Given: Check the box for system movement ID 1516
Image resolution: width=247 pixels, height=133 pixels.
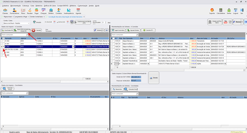Looking at the screenshot, I should (113, 41).
